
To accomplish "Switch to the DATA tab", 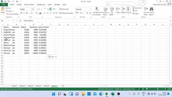I will pyautogui.click(x=49, y=5).
